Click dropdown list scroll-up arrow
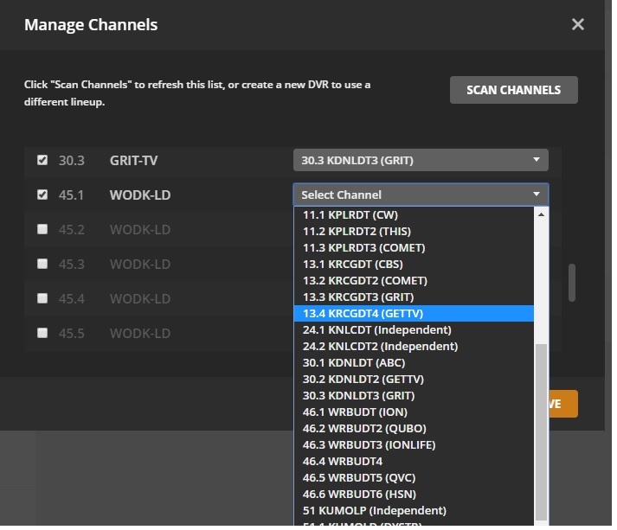The image size is (617, 530). pyautogui.click(x=541, y=214)
